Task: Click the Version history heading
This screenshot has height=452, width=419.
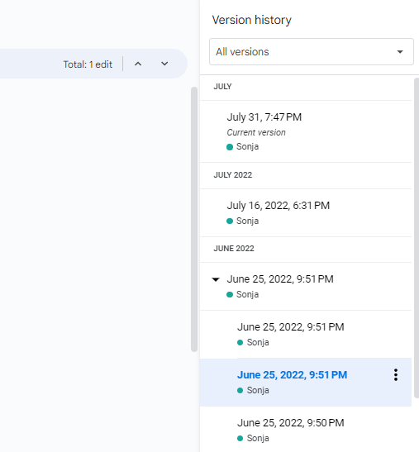Action: [252, 20]
